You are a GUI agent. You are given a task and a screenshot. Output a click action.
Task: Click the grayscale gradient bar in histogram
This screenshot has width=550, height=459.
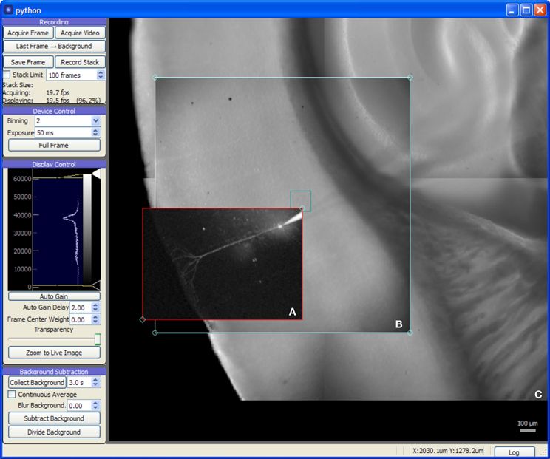coord(86,230)
